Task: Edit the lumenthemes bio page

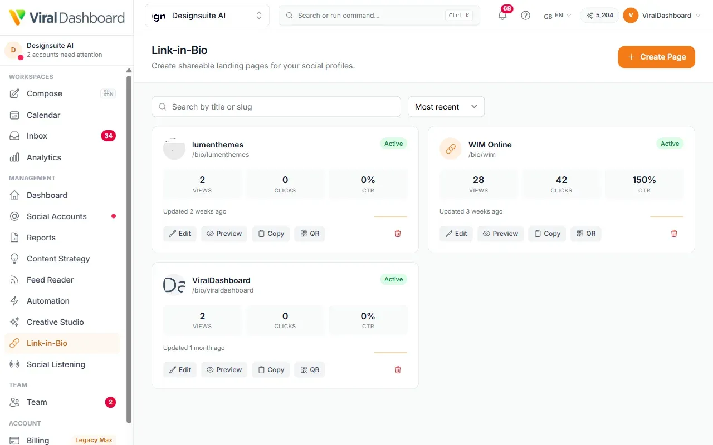Action: (180, 234)
